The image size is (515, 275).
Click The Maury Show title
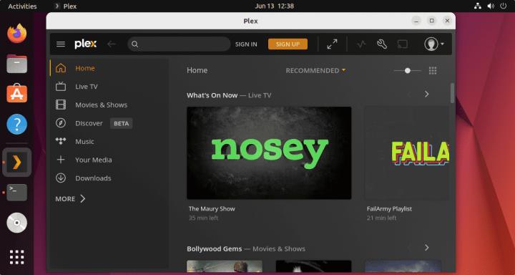coord(212,208)
